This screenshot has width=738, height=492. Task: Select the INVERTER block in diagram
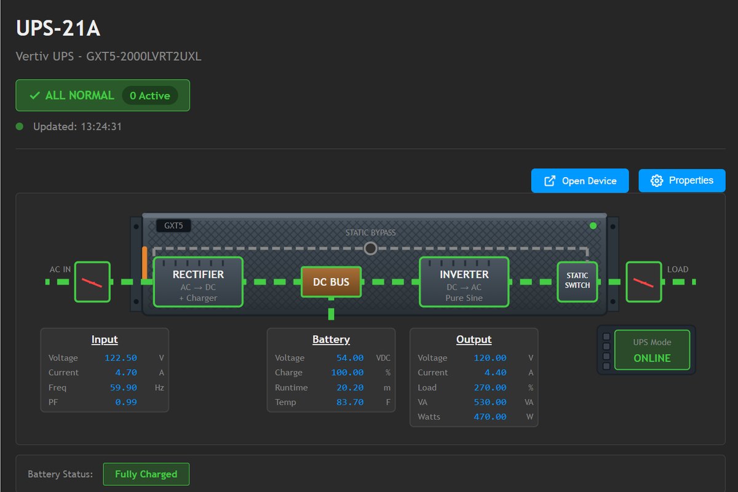coord(464,282)
